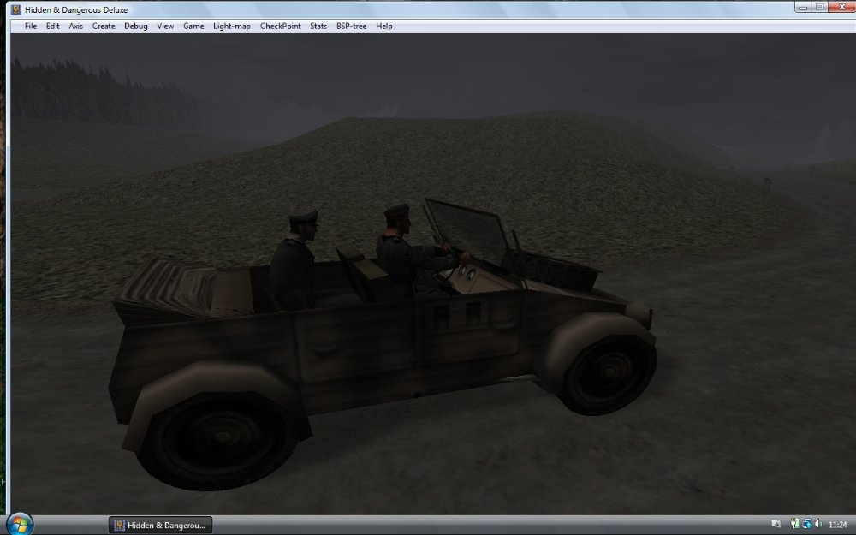Click the car's rear wheel

point(218,439)
